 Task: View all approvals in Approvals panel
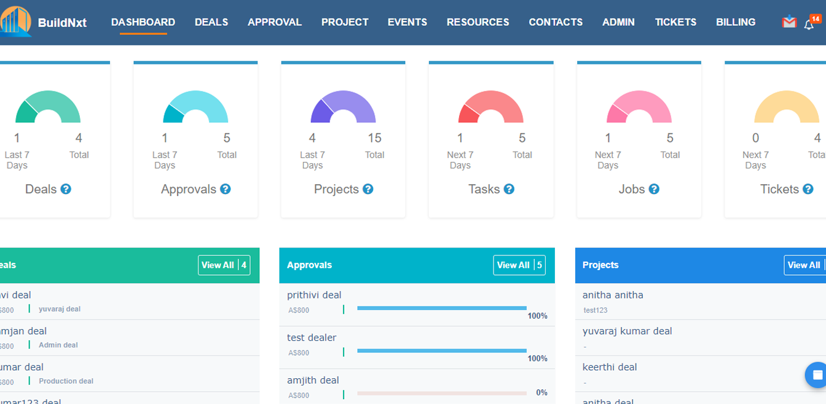coord(519,265)
